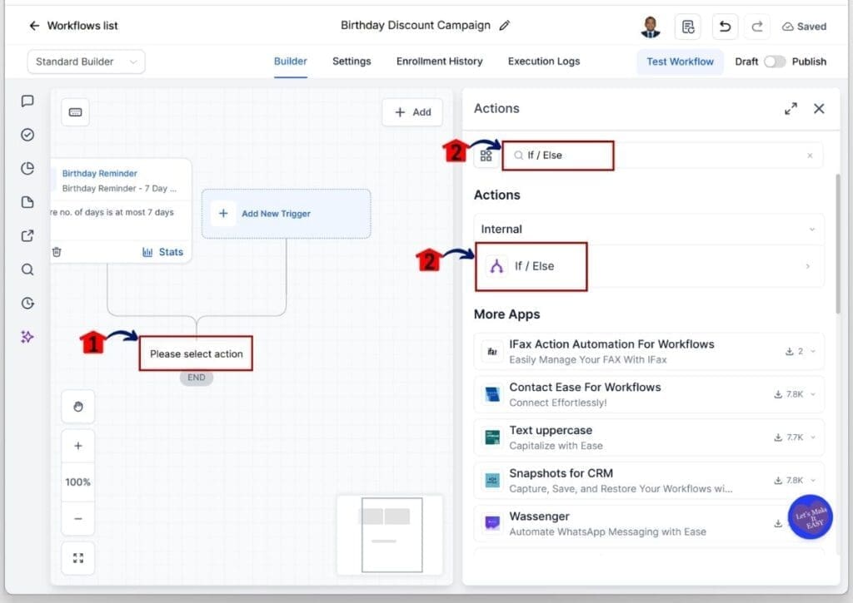Expand the Actions panel fullscreen
The height and width of the screenshot is (603, 853).
pyautogui.click(x=791, y=109)
